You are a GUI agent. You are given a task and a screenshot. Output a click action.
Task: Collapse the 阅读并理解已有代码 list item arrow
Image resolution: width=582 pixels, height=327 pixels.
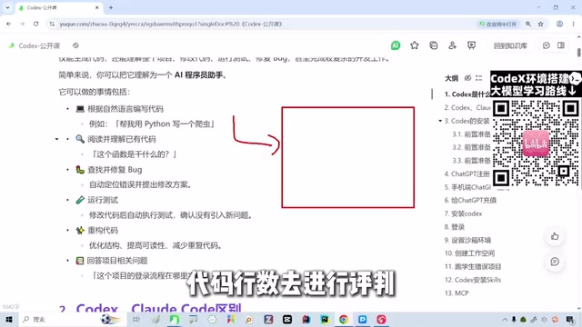[x=56, y=139]
